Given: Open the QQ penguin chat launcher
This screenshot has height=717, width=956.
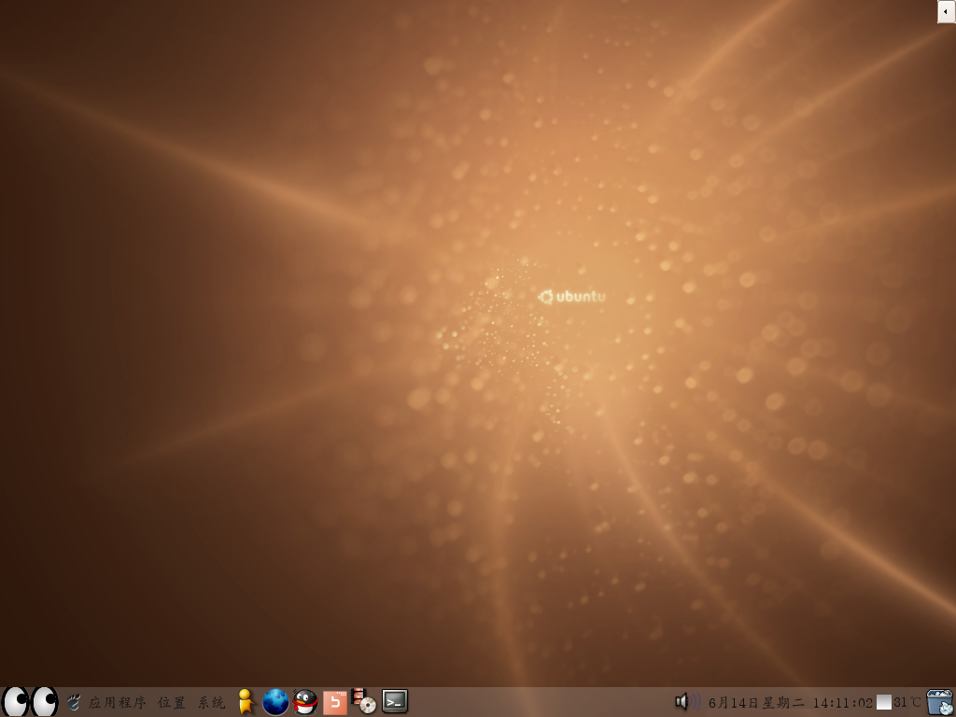Looking at the screenshot, I should pos(305,702).
